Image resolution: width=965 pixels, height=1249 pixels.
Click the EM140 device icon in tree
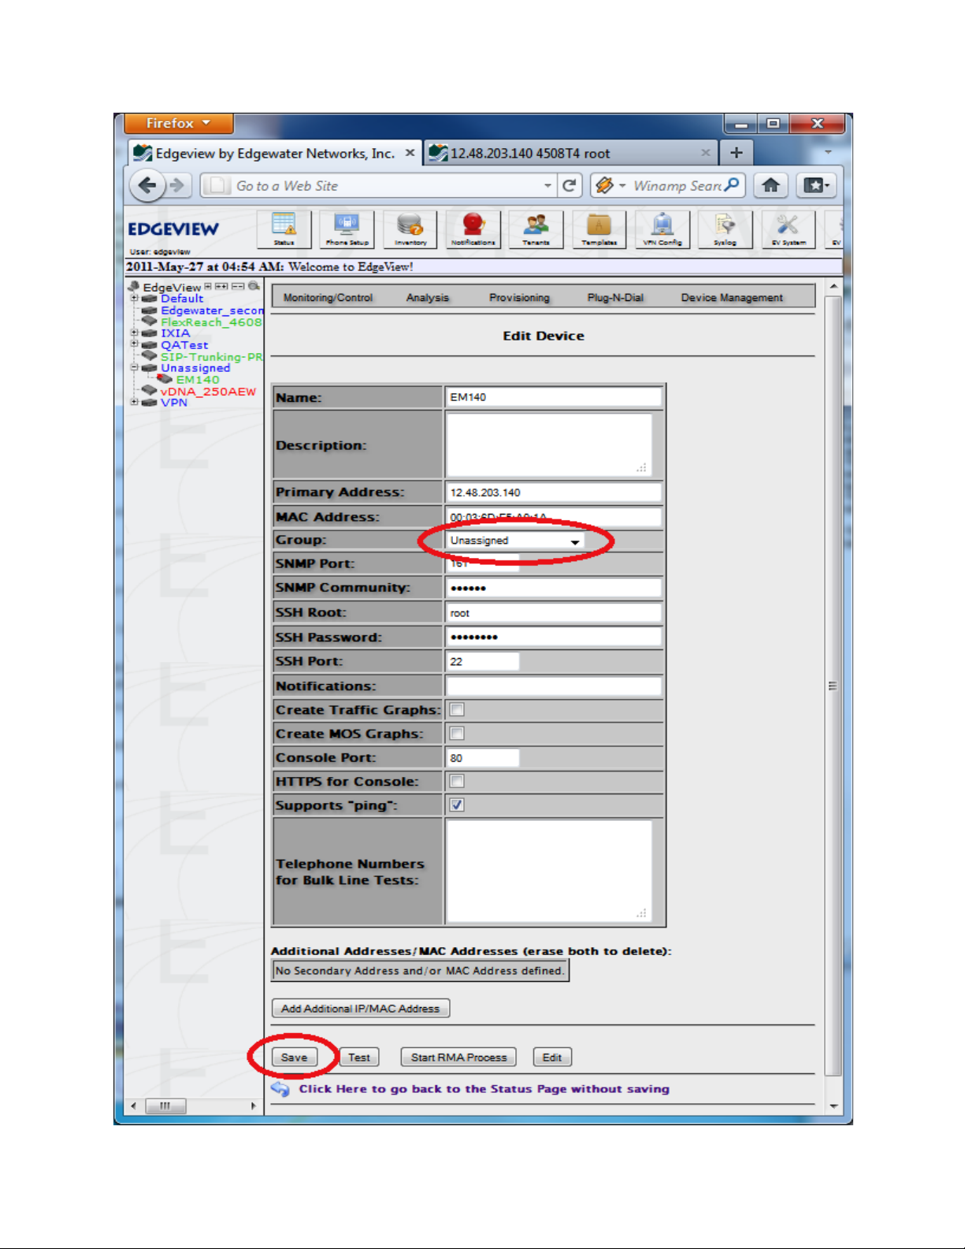tap(165, 379)
